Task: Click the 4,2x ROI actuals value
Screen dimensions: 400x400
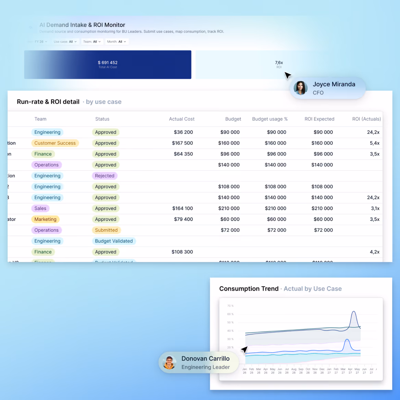Action: point(375,252)
